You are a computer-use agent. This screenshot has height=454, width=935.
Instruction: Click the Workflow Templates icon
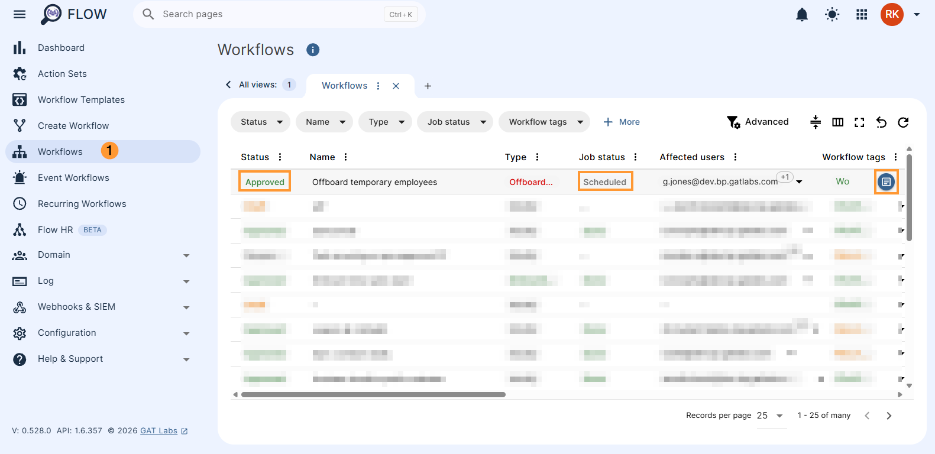[20, 99]
